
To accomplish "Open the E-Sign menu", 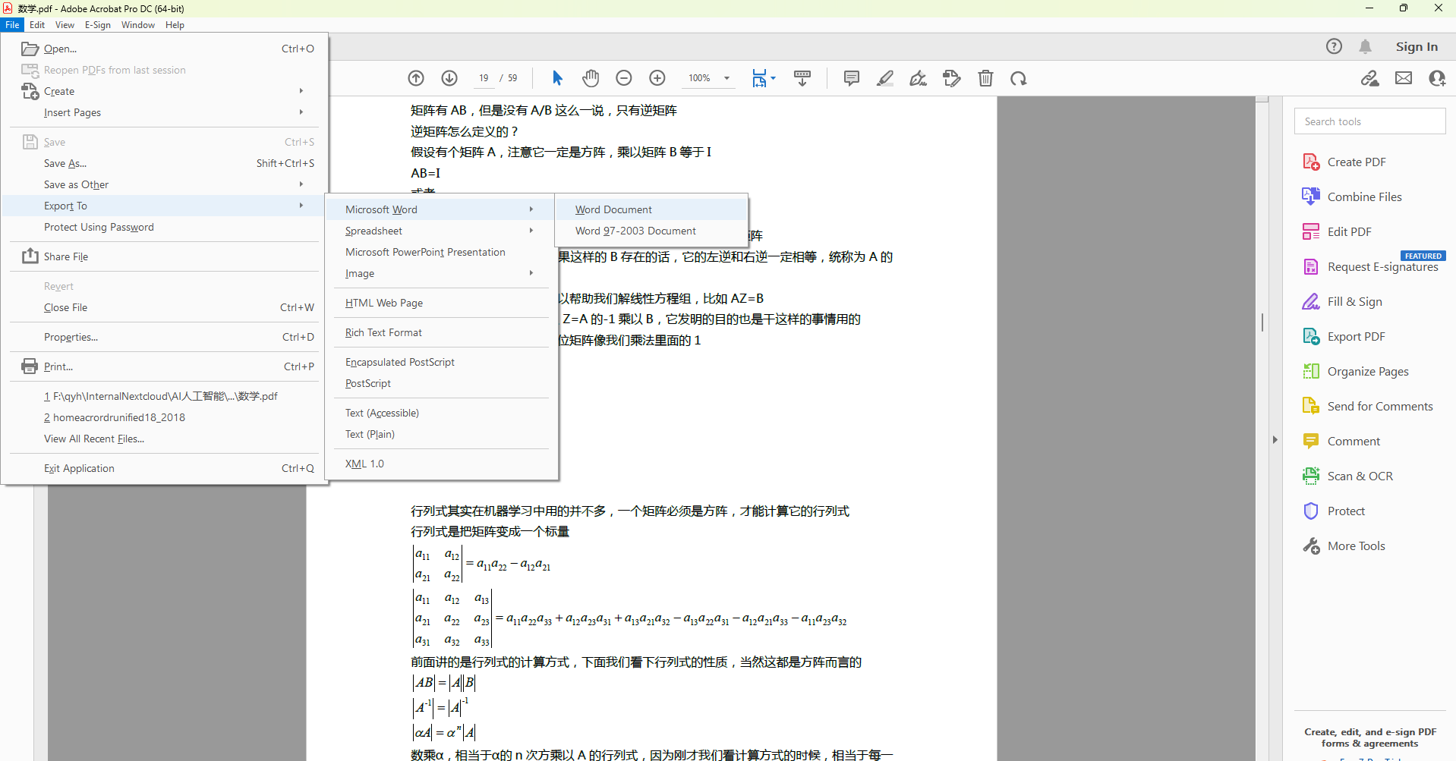I will click(x=98, y=25).
